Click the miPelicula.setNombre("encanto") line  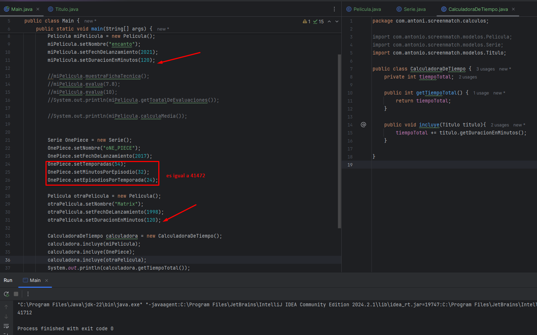click(94, 44)
